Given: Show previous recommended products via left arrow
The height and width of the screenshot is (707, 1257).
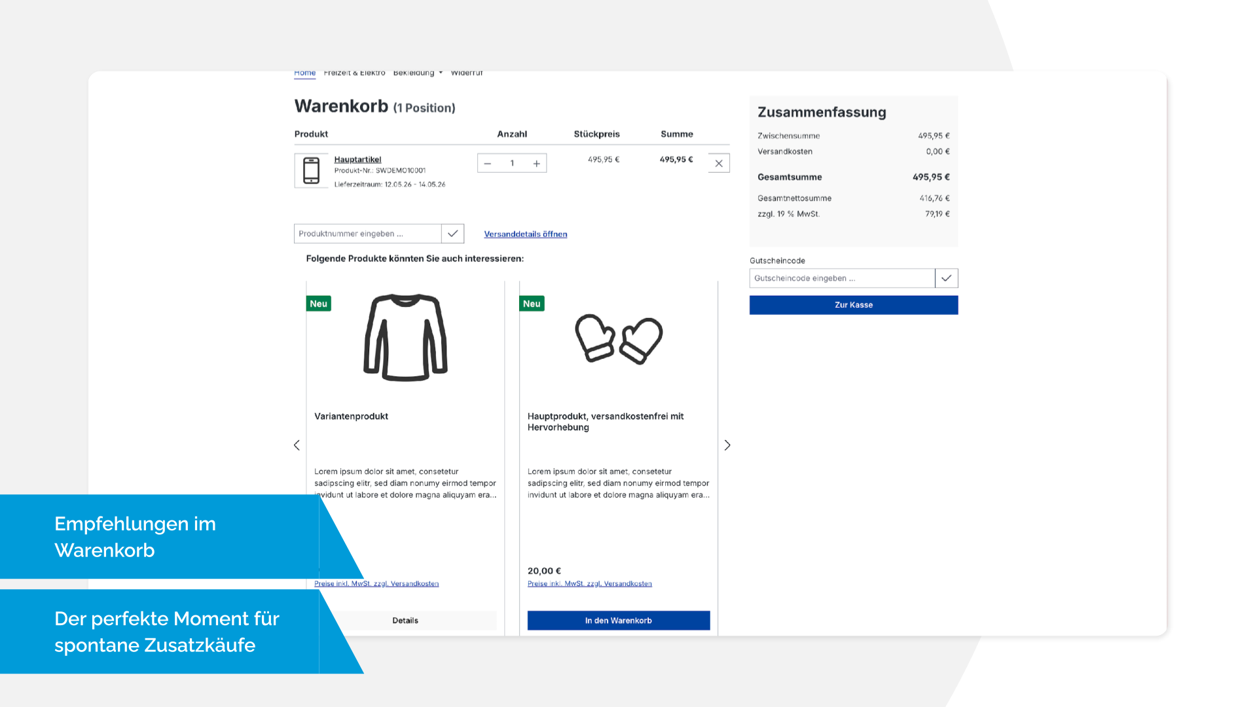Looking at the screenshot, I should coord(297,445).
